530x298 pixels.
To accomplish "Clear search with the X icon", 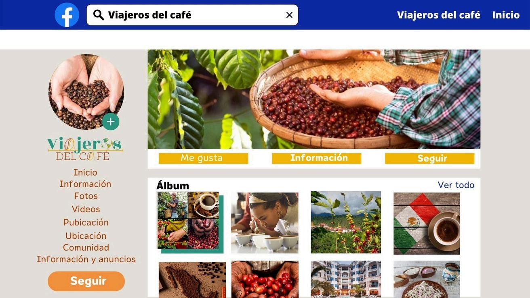I will (289, 15).
